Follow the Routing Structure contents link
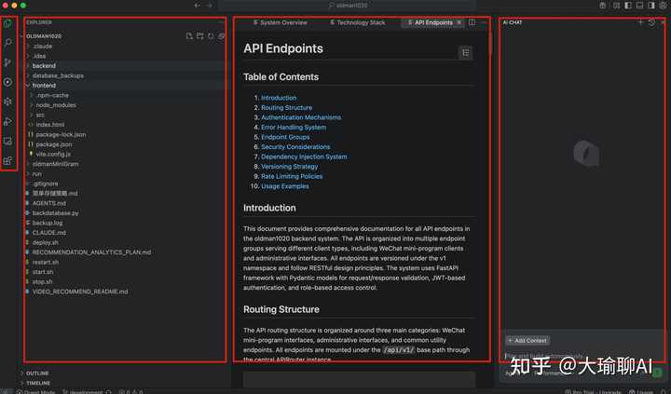The height and width of the screenshot is (394, 671). pos(286,107)
